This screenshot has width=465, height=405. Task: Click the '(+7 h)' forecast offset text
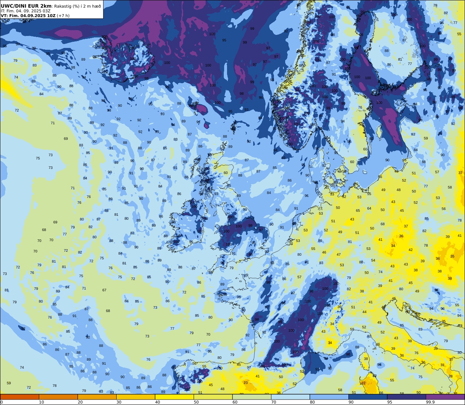click(x=63, y=16)
